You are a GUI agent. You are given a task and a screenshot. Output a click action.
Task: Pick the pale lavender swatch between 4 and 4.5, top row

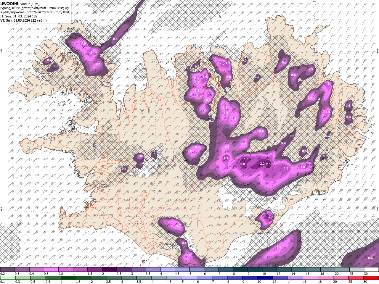(168, 270)
